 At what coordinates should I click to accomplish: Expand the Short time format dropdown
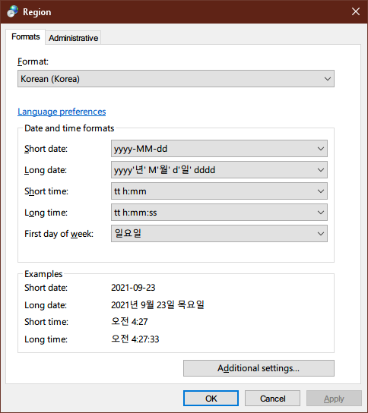pos(219,191)
